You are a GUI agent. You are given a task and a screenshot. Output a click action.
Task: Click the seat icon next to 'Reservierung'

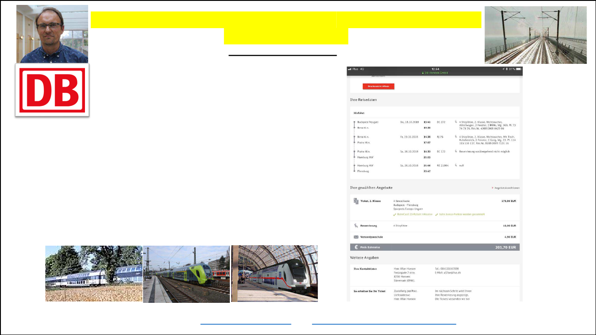(x=356, y=226)
